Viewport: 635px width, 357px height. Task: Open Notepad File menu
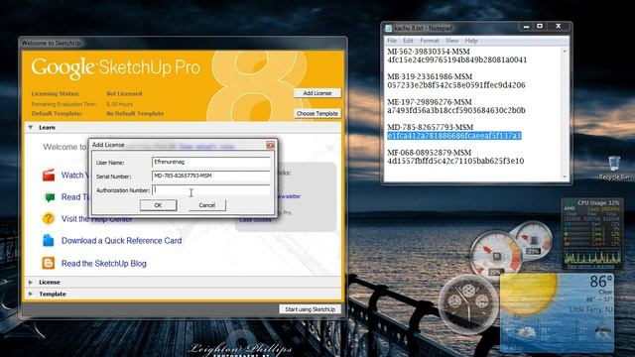392,41
